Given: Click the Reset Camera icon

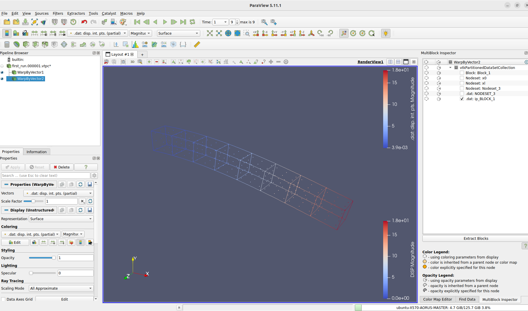Looking at the screenshot, I should click(210, 33).
